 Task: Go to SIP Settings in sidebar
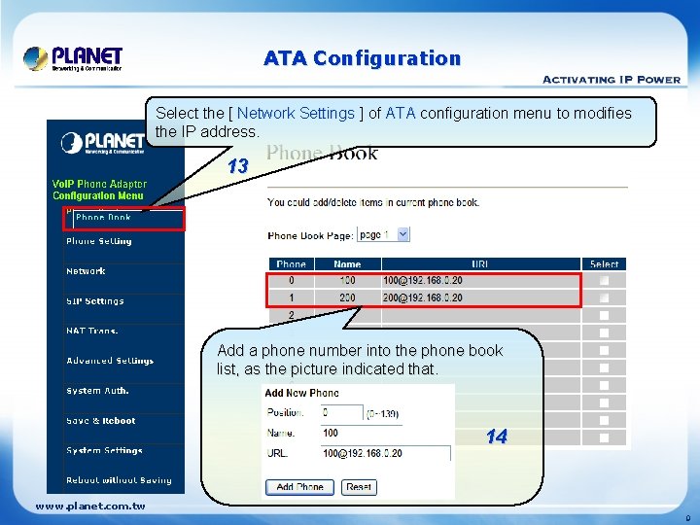[x=95, y=300]
